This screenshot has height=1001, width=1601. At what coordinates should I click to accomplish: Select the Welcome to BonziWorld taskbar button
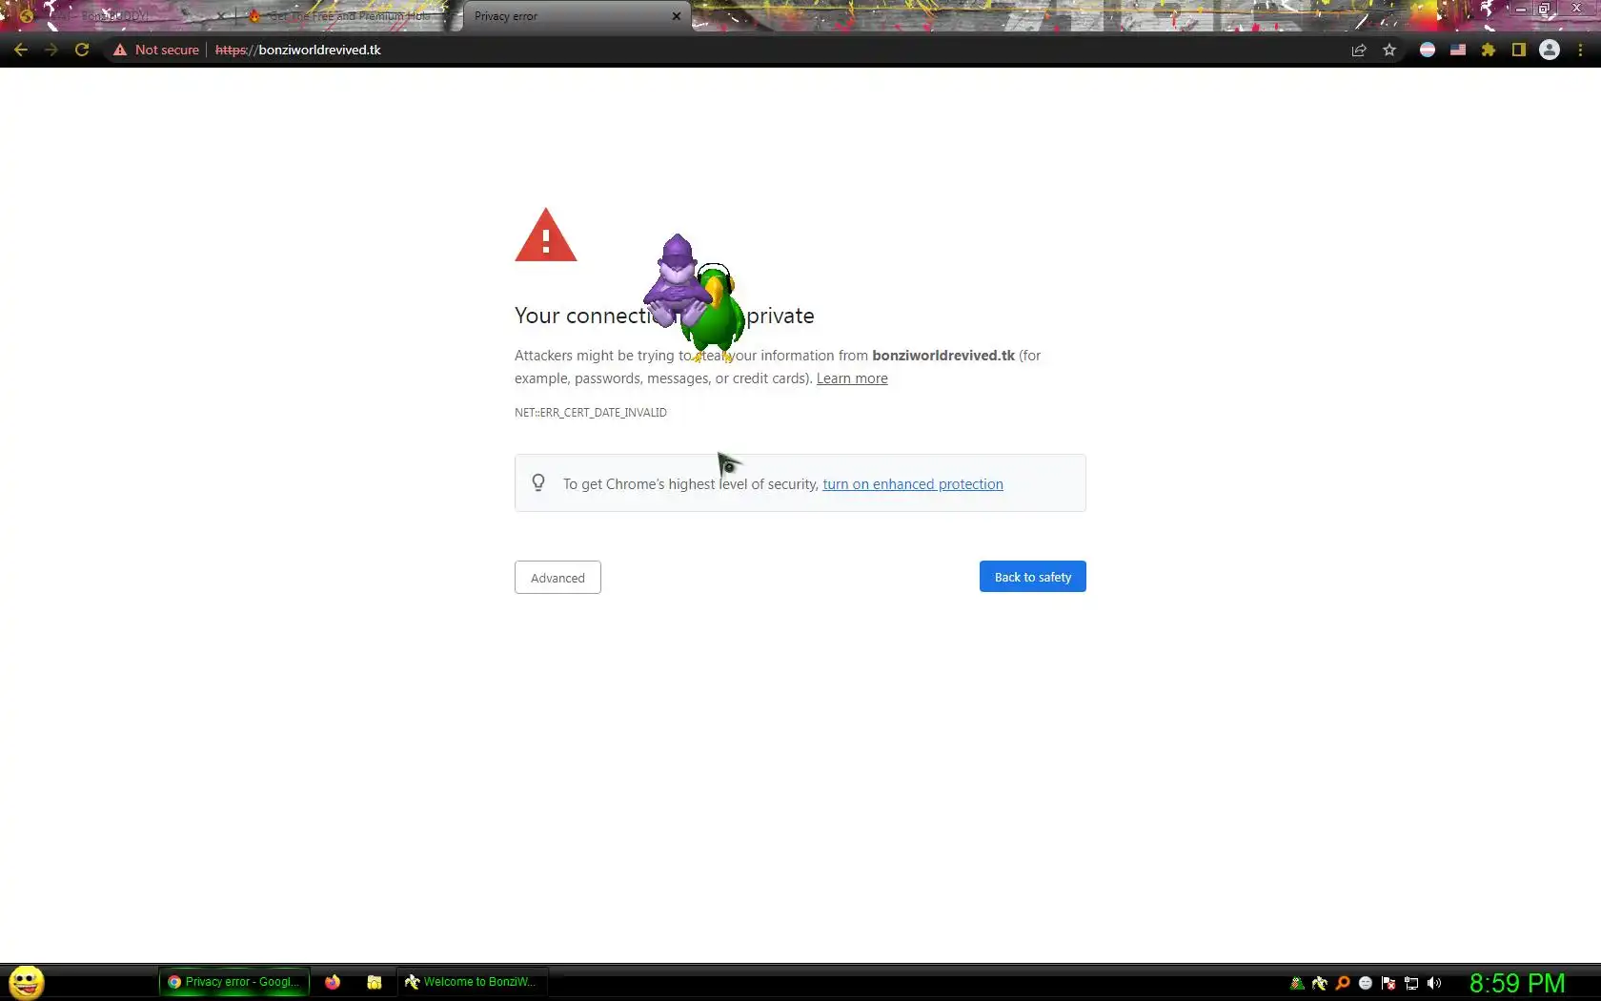pos(472,982)
